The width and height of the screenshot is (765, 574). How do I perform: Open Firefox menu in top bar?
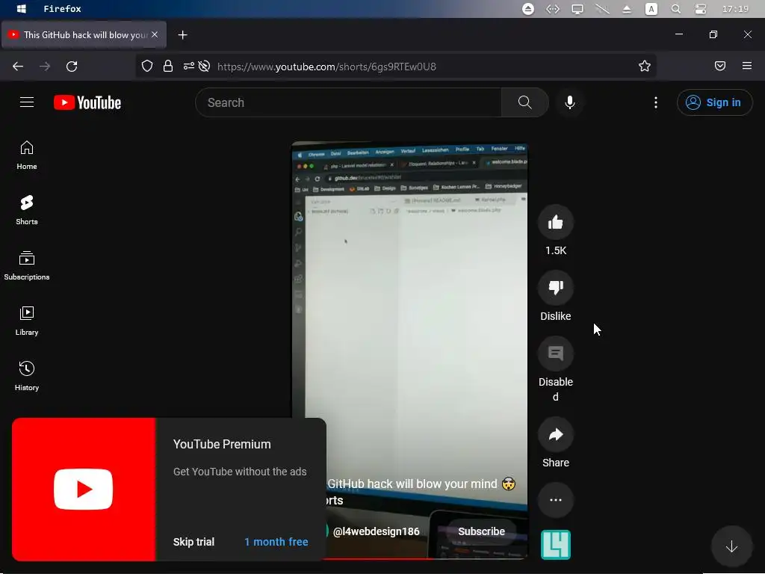click(63, 9)
